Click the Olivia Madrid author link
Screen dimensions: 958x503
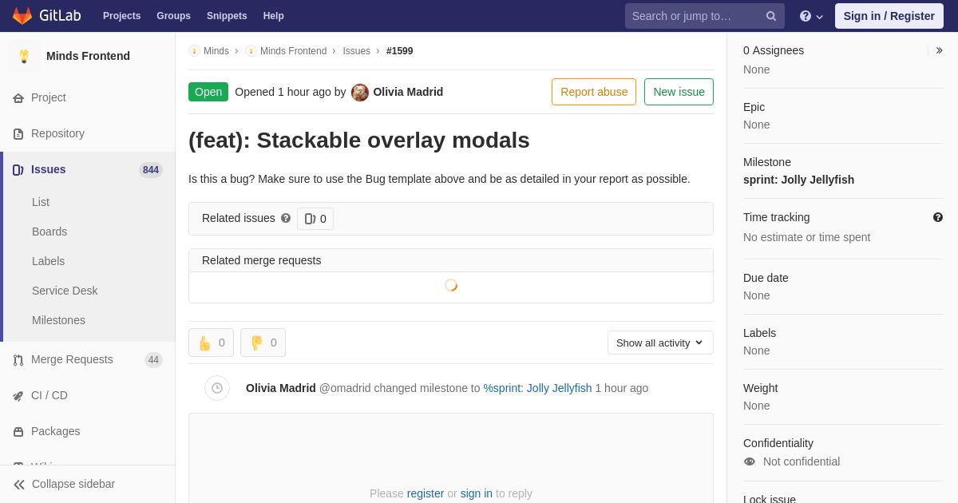point(408,92)
